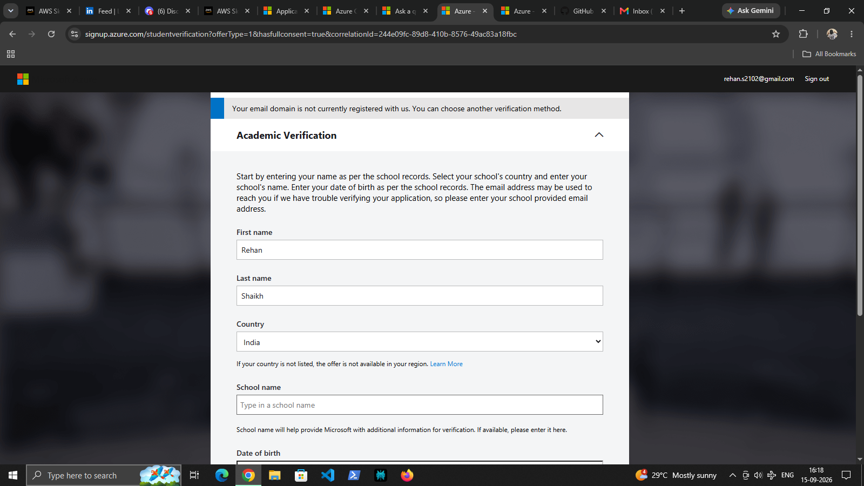Viewport: 864px width, 486px height.
Task: Open the weather widget showing 29°C
Action: tap(676, 475)
